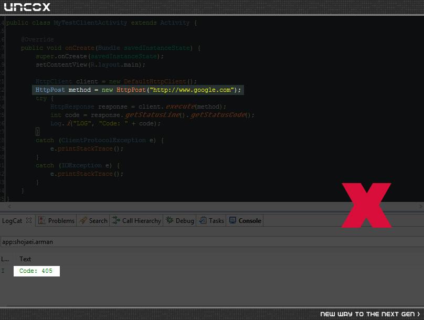Focus the app:shojaei.arman filter field
This screenshot has width=424, height=320.
coord(212,242)
